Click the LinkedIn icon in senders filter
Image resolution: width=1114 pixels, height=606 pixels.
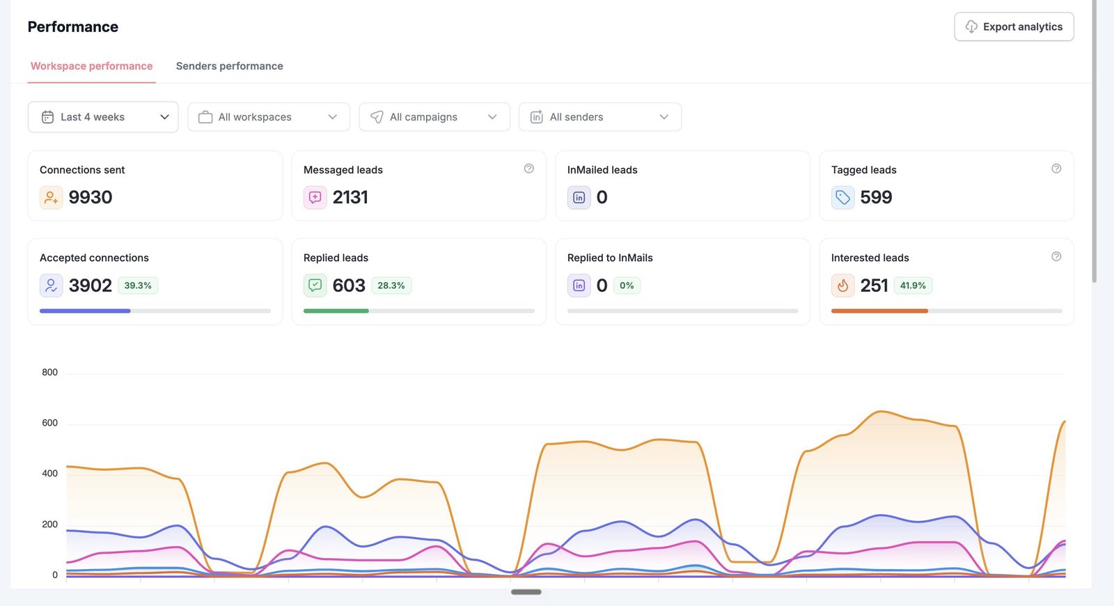coord(537,117)
